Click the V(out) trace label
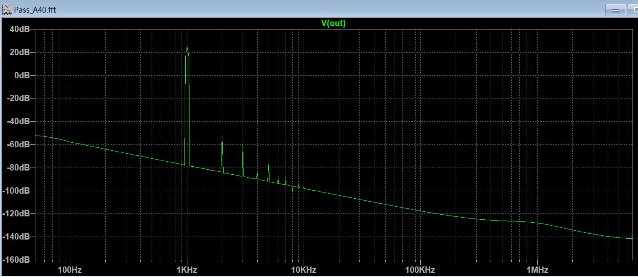638x277 pixels. (334, 24)
